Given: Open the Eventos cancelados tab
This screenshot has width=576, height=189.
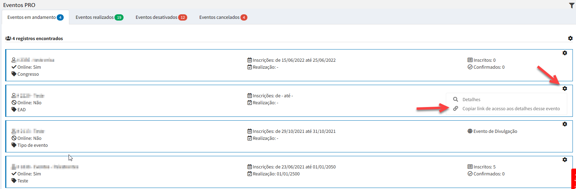Looking at the screenshot, I should 223,17.
